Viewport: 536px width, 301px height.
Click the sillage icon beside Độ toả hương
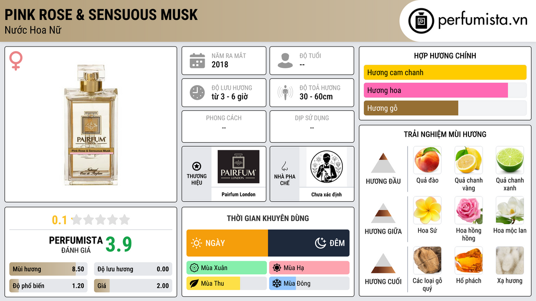pyautogui.click(x=285, y=92)
